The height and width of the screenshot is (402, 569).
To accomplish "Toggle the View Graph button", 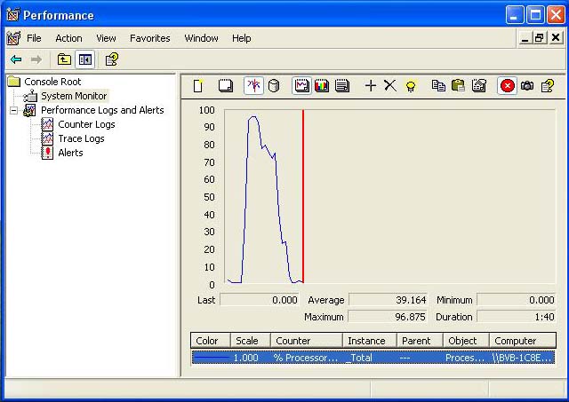I will click(x=301, y=86).
